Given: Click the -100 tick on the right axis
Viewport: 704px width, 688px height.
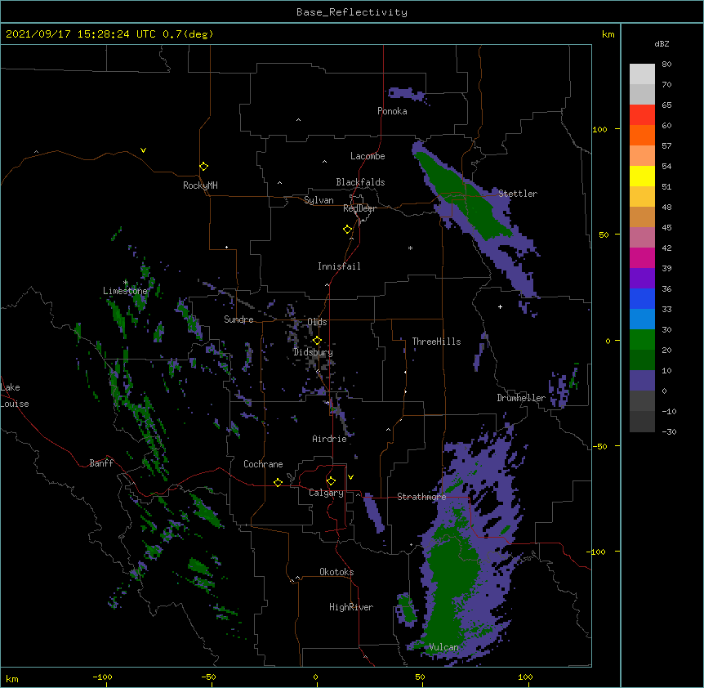Looking at the screenshot, I should (x=597, y=552).
